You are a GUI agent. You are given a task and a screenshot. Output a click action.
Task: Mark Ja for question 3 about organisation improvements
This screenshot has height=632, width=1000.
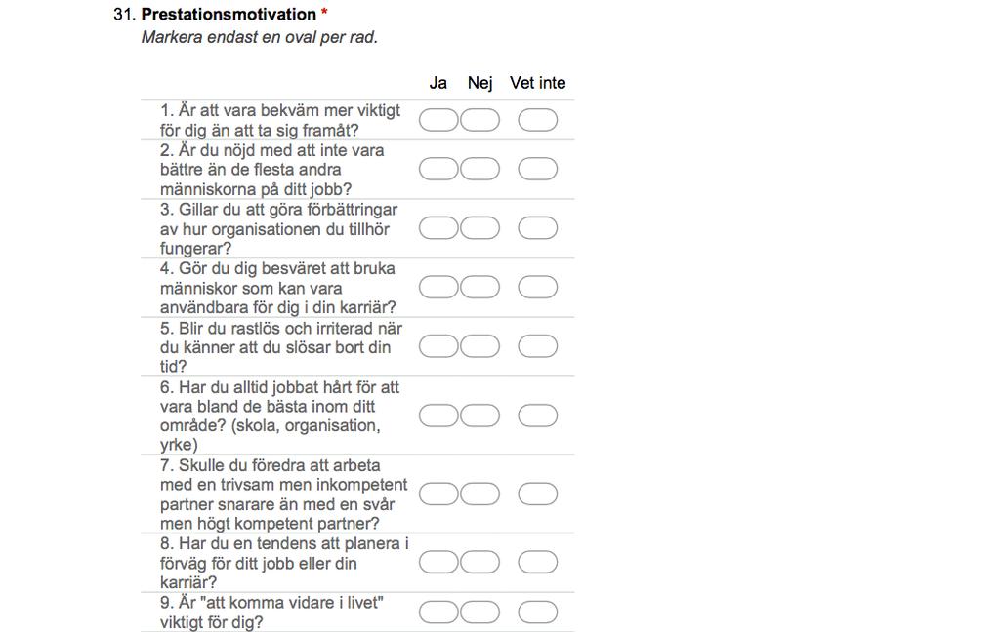click(x=438, y=228)
